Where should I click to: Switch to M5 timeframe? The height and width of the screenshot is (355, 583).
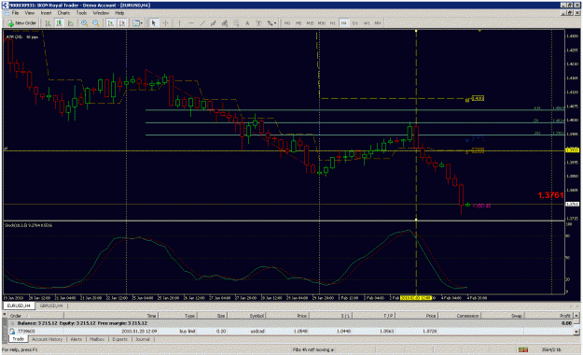tap(298, 23)
